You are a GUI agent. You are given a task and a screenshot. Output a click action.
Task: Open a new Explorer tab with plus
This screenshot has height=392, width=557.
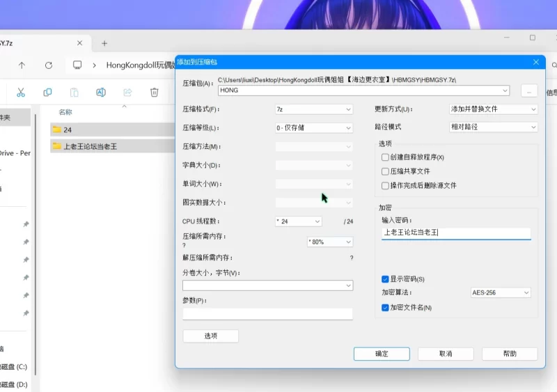(x=104, y=43)
